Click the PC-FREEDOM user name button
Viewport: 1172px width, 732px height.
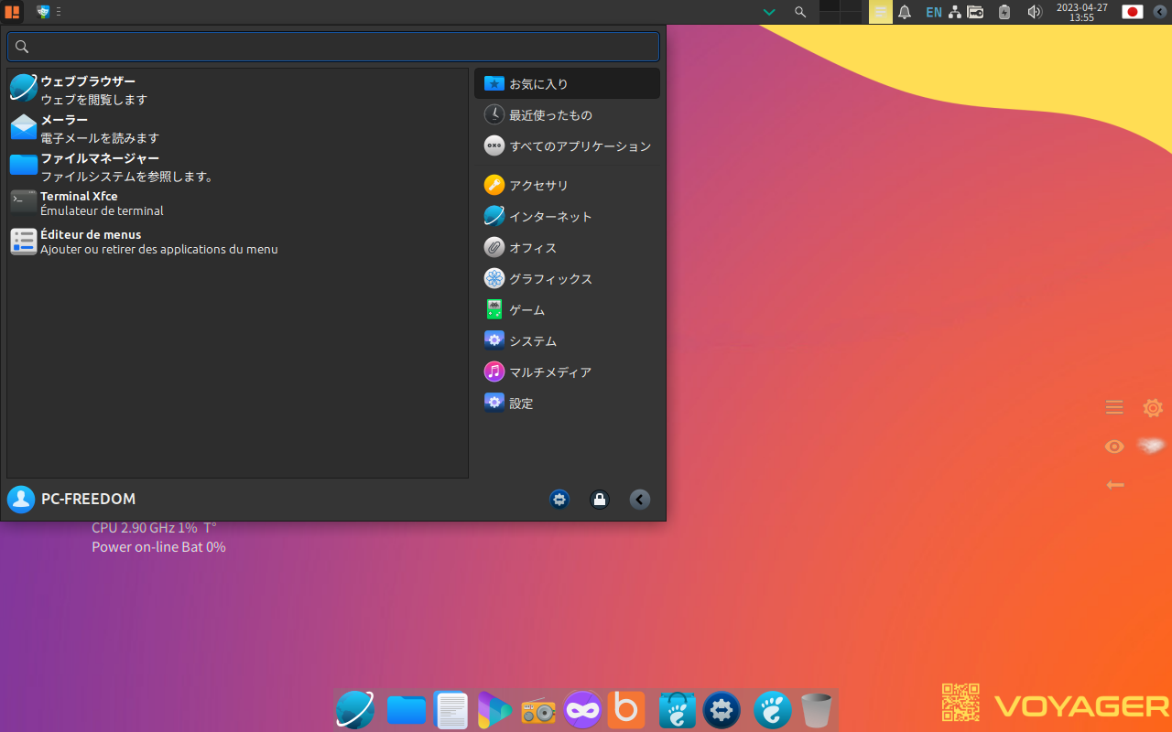(x=88, y=500)
